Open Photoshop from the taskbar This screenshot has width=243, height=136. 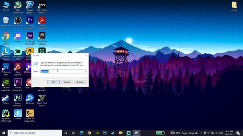point(105,133)
